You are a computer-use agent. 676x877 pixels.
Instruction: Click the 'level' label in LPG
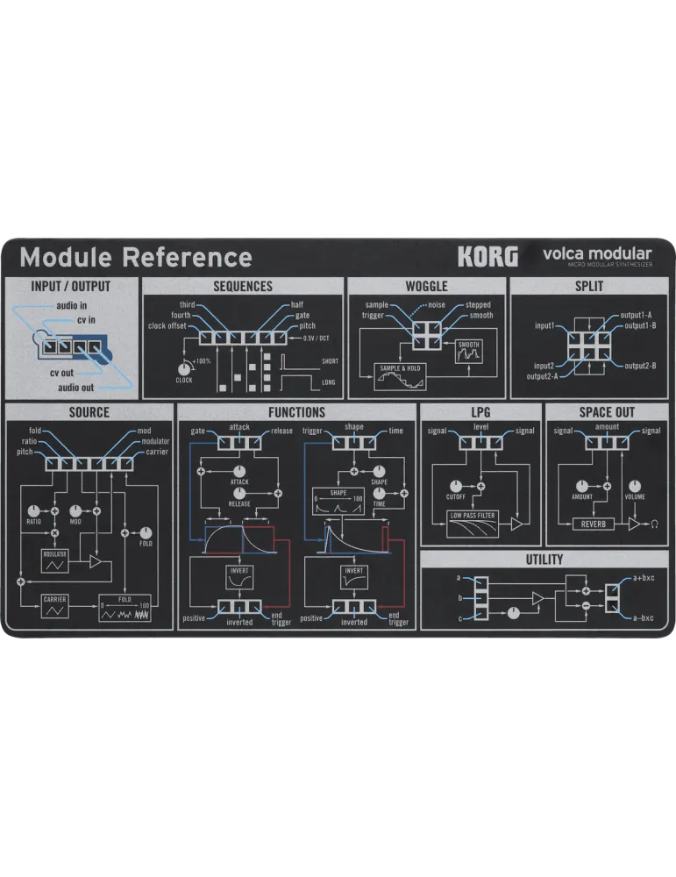pos(480,426)
